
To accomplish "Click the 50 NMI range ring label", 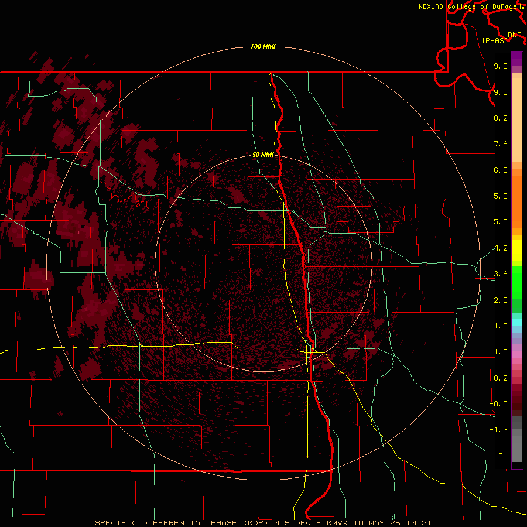I will (263, 155).
